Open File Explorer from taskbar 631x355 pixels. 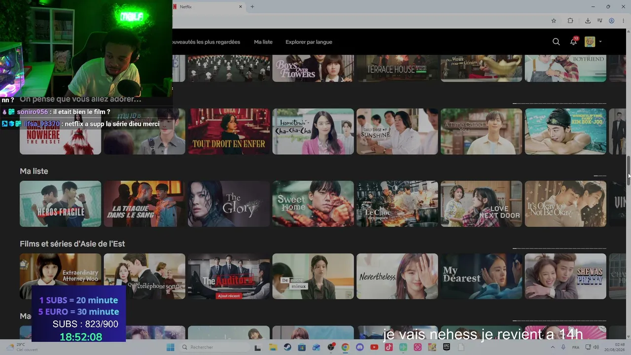[x=273, y=347]
